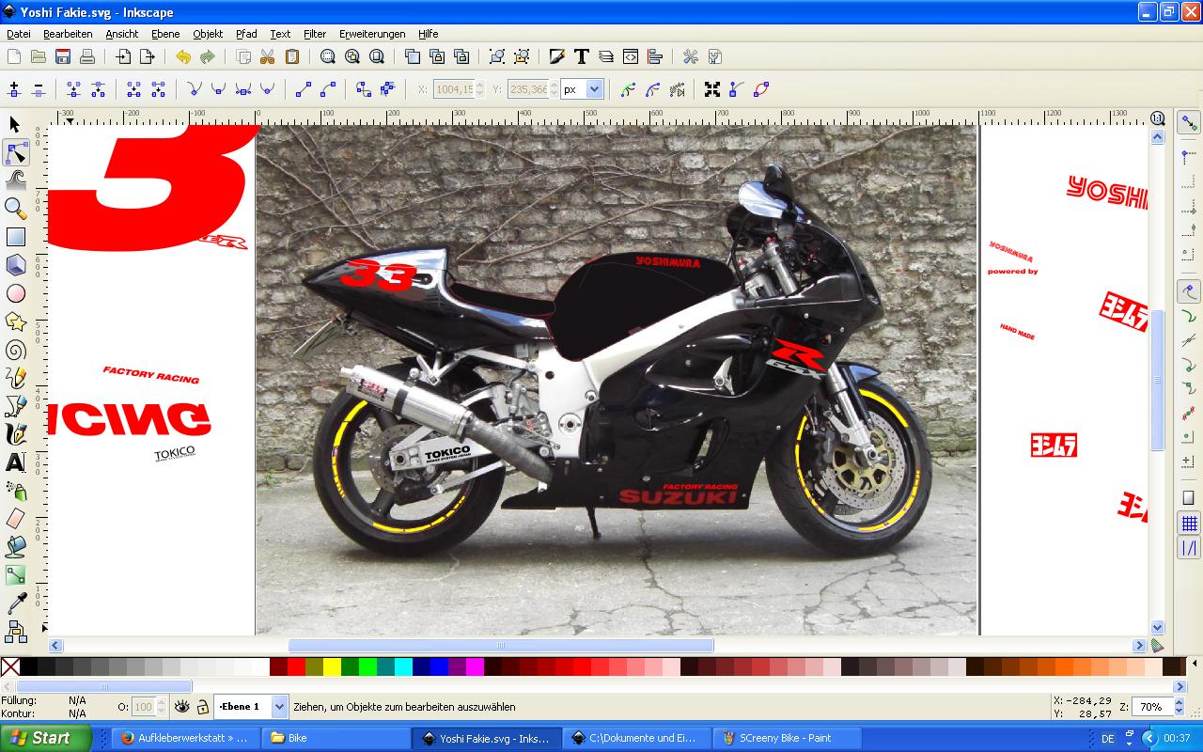Select the Selector arrow tool
This screenshot has height=752, width=1203.
tap(15, 124)
